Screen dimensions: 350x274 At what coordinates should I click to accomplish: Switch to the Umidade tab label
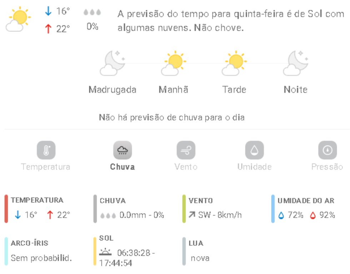[254, 167]
